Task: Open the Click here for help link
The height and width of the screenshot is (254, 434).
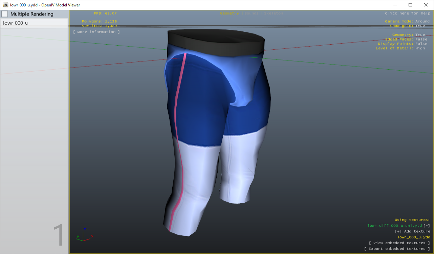Action: click(x=408, y=14)
